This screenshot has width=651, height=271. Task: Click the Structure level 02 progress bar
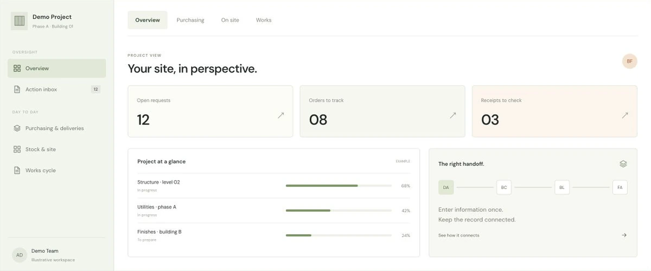(x=339, y=186)
